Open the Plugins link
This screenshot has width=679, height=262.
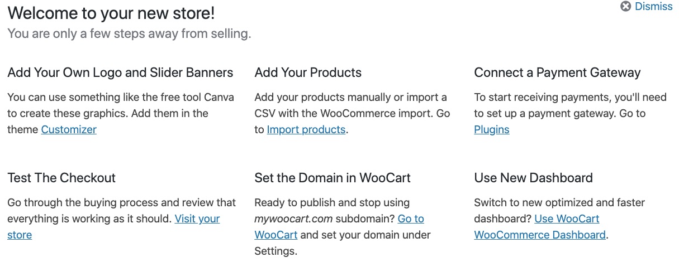[x=492, y=130]
